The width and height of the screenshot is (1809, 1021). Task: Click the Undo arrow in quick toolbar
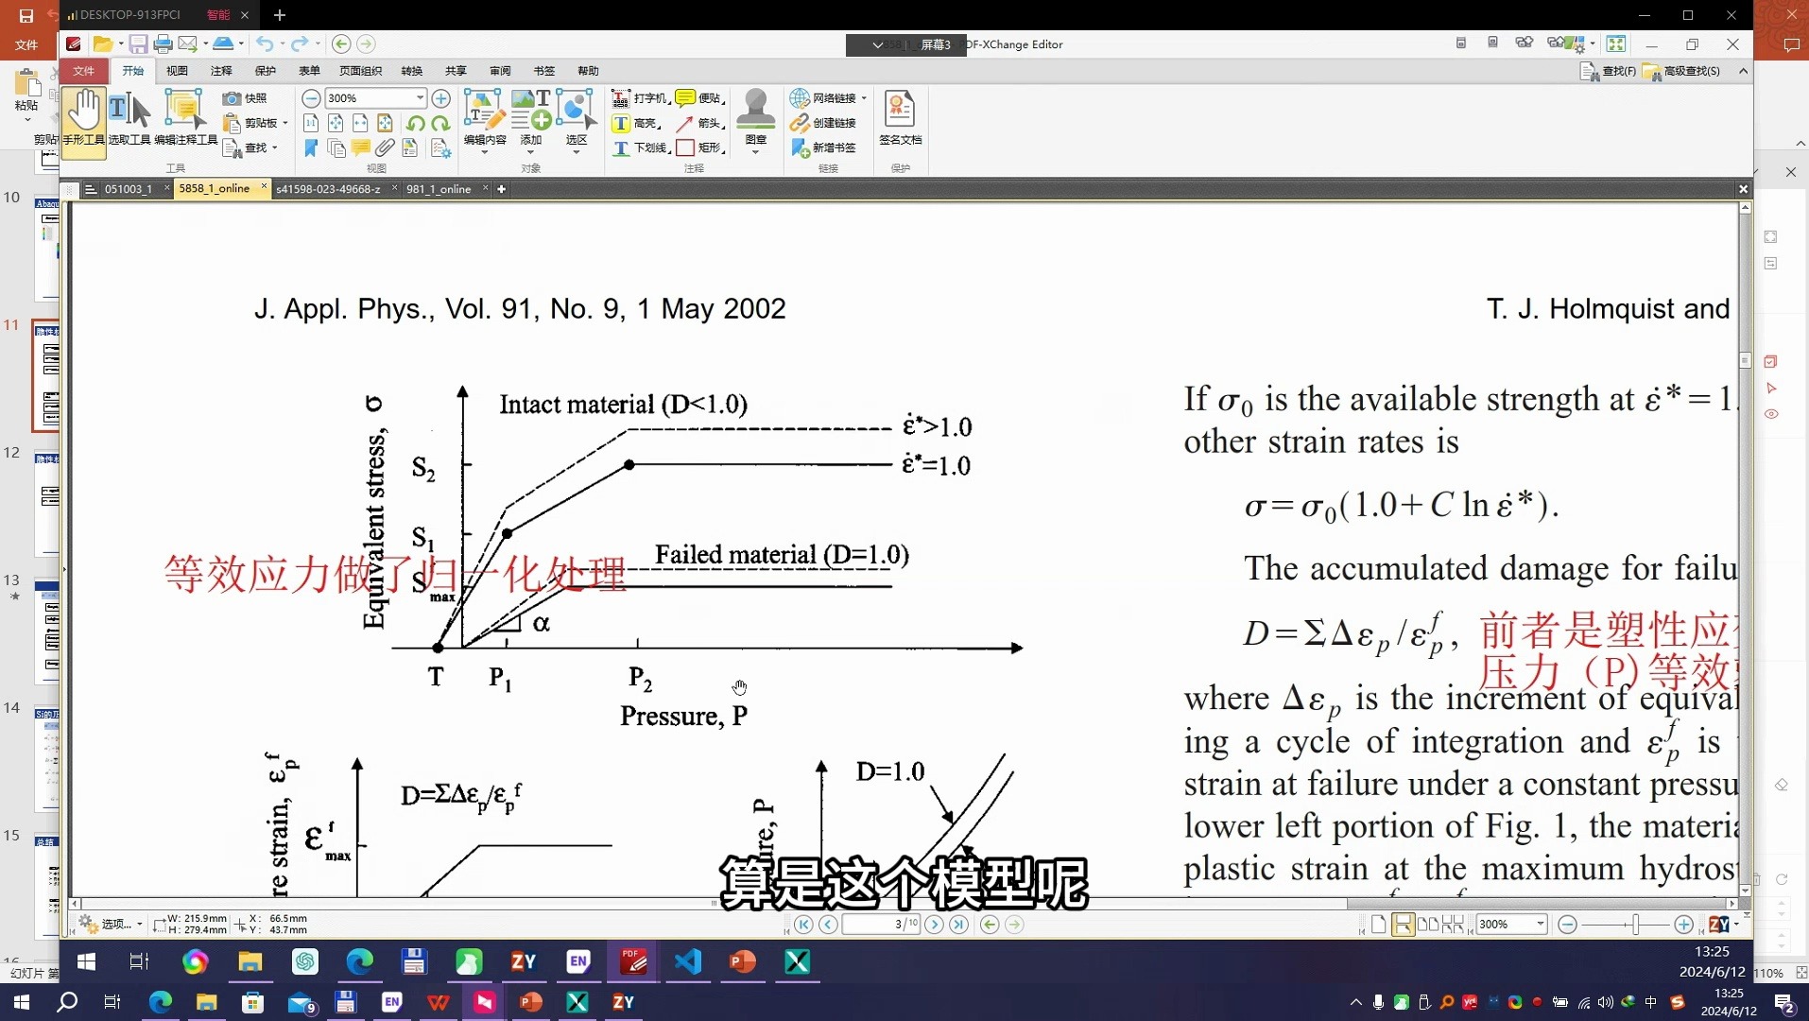pos(265,44)
